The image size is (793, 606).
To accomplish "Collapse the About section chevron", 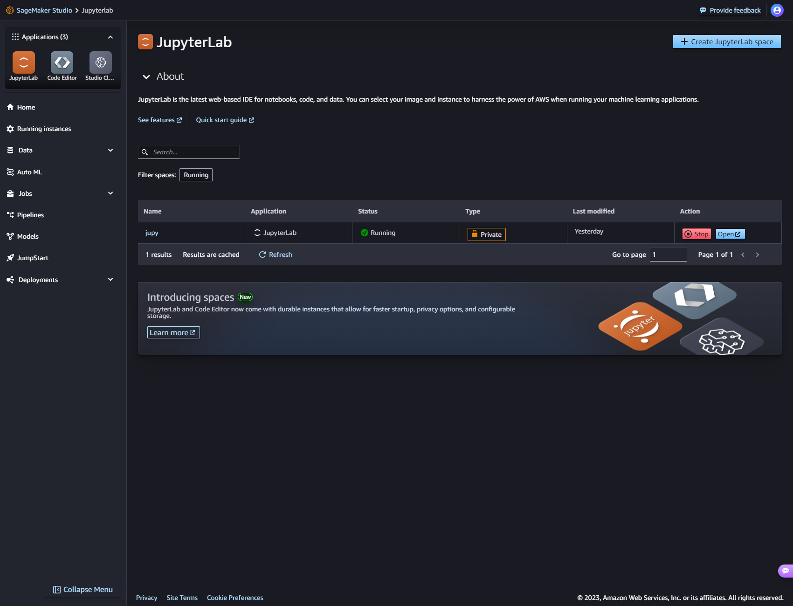I will (146, 77).
